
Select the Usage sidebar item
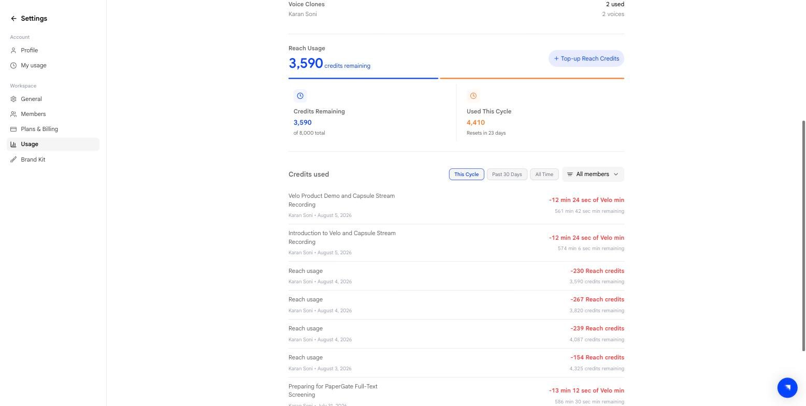pos(53,144)
